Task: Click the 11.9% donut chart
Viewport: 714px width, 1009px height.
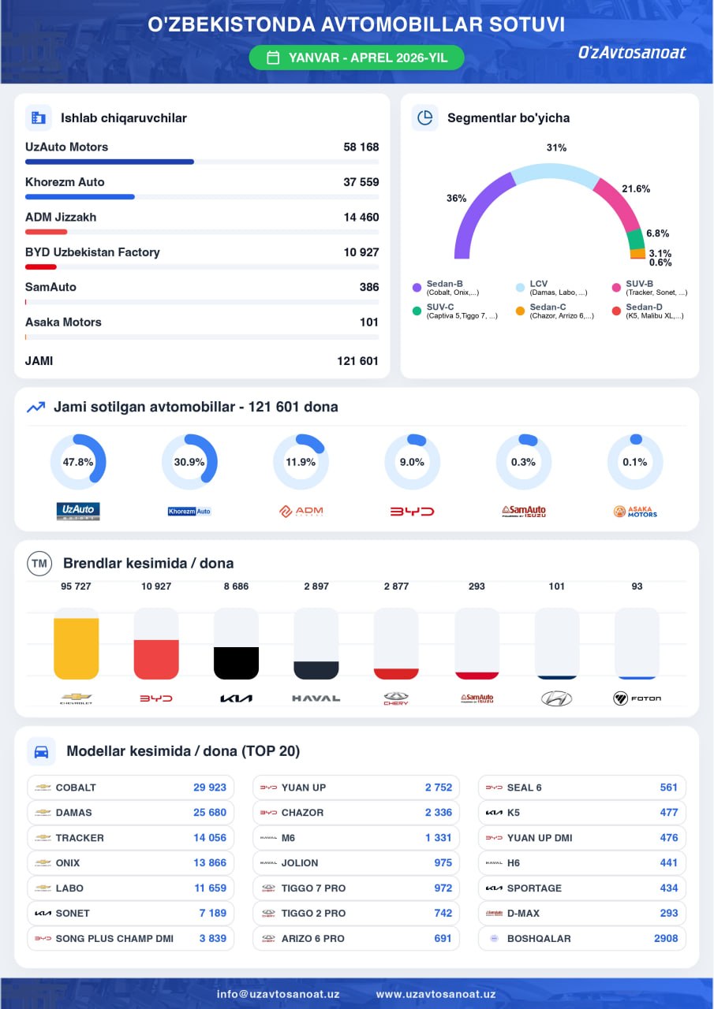Action: (x=301, y=462)
